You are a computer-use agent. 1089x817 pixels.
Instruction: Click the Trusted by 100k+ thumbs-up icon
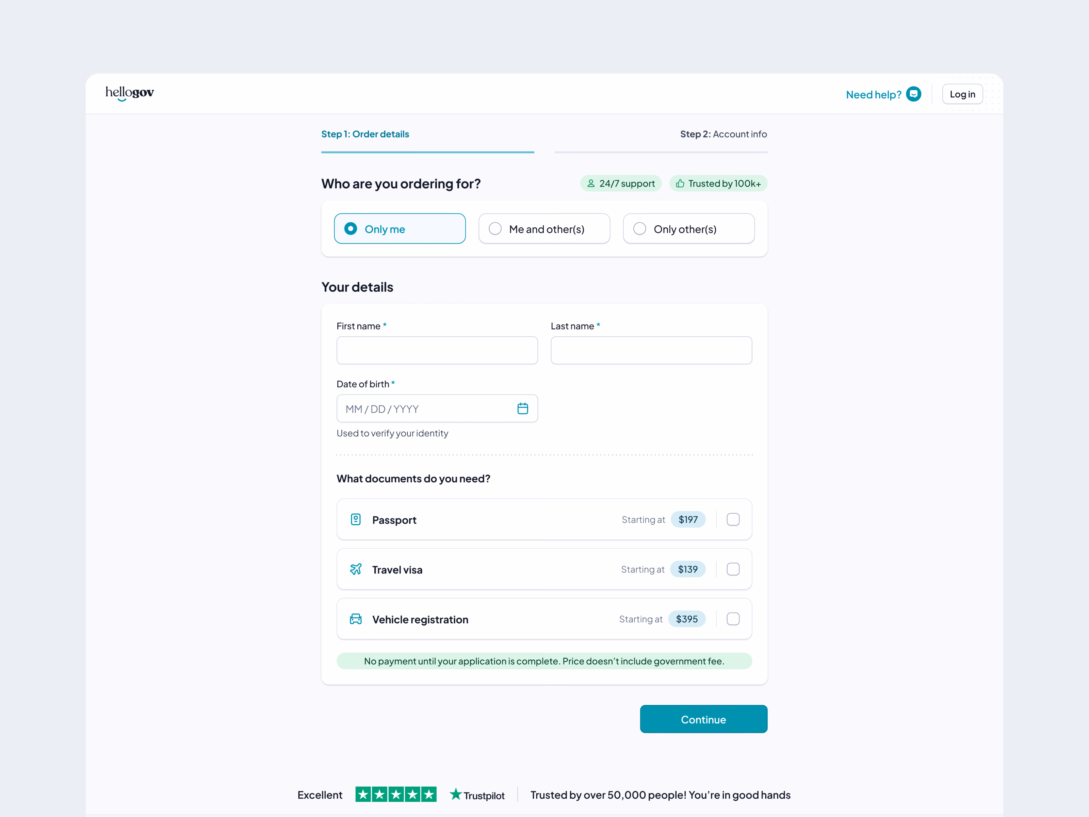pos(680,183)
